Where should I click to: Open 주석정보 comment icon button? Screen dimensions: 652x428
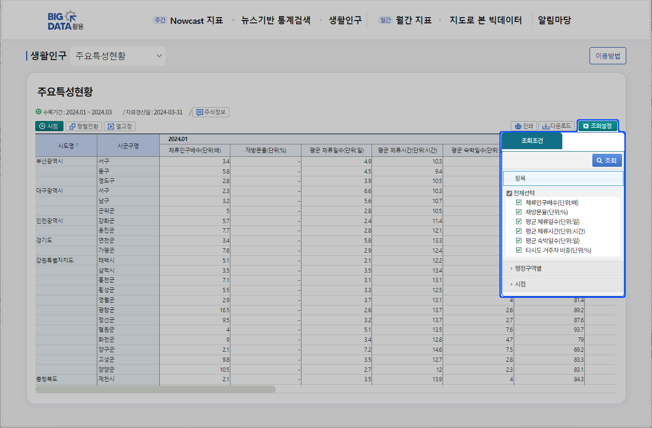click(x=211, y=112)
